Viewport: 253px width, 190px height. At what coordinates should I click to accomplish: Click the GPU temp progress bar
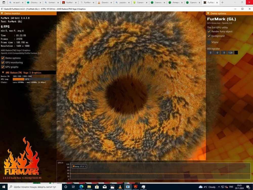pyautogui.click(x=31, y=79)
